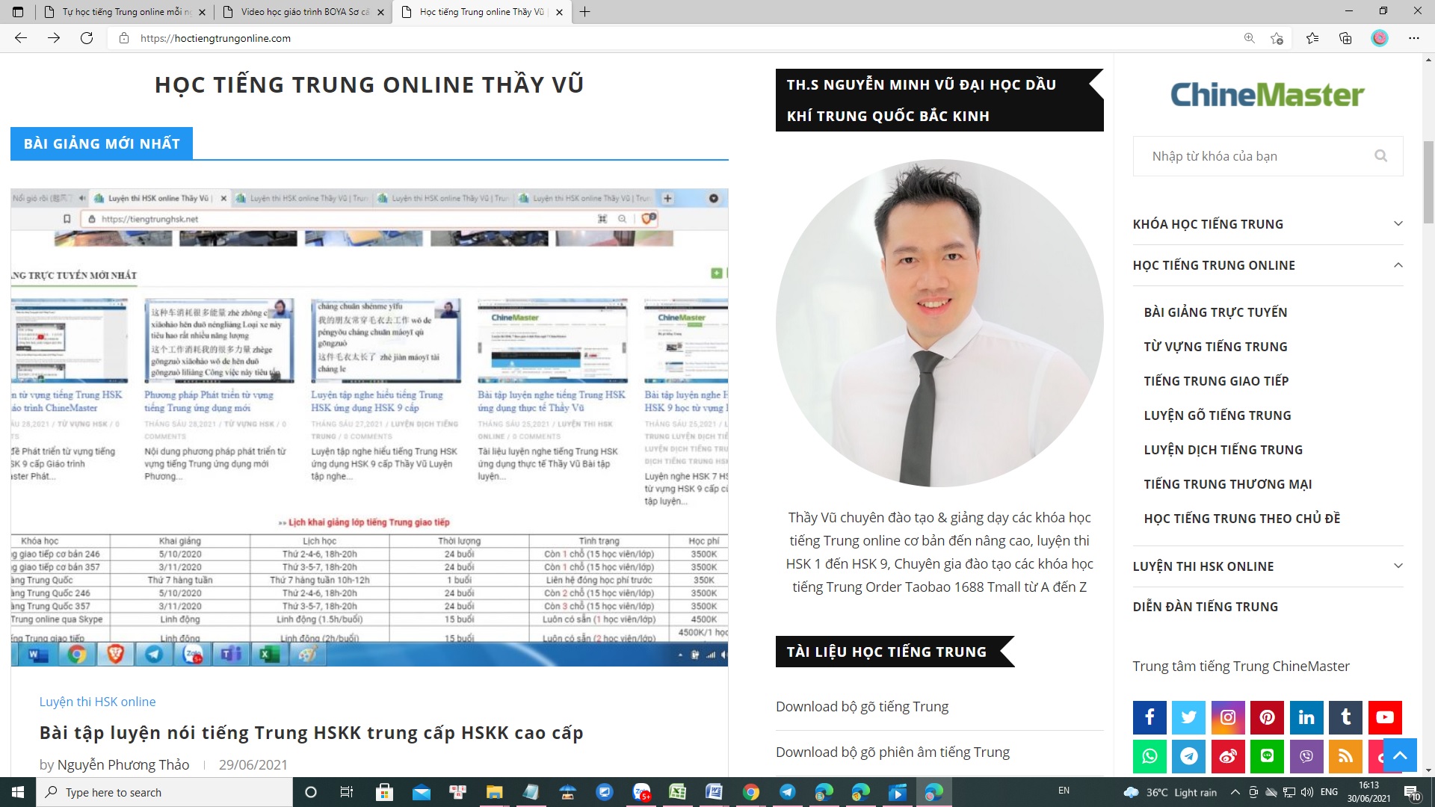Expand the LUYỆN THI HSK ONLINE menu
This screenshot has width=1435, height=807.
(x=1398, y=566)
